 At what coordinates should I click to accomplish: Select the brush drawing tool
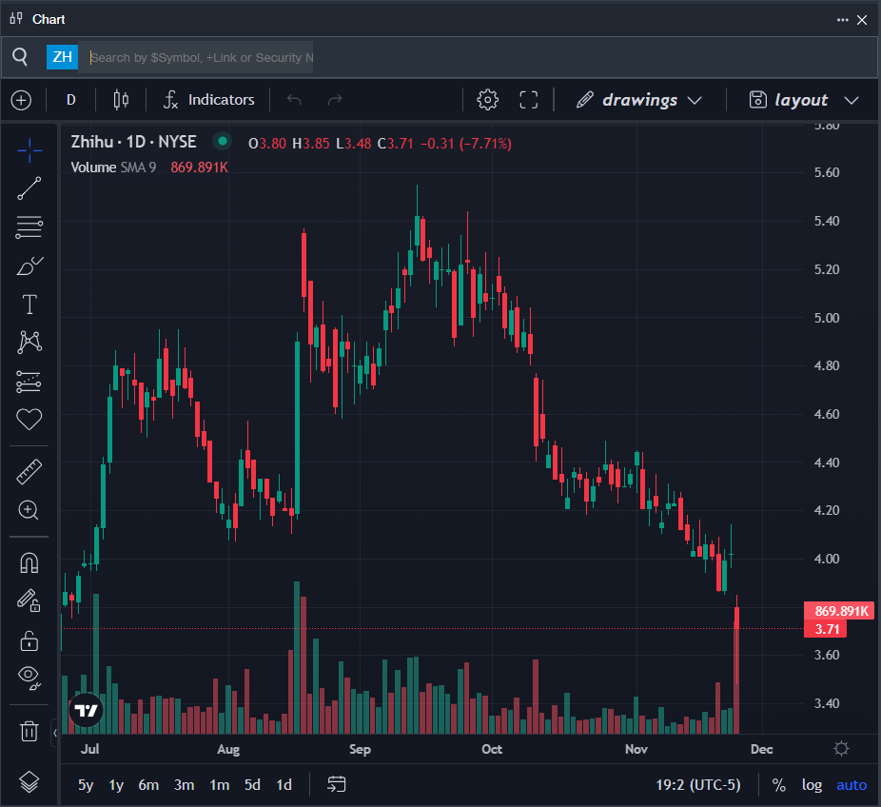click(x=29, y=266)
